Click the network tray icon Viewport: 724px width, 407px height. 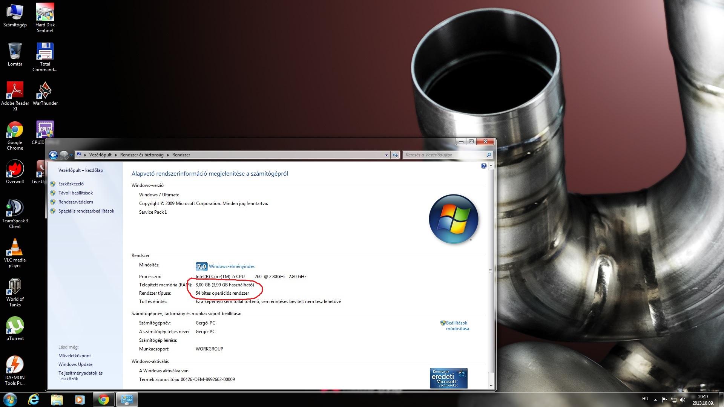[x=673, y=399]
